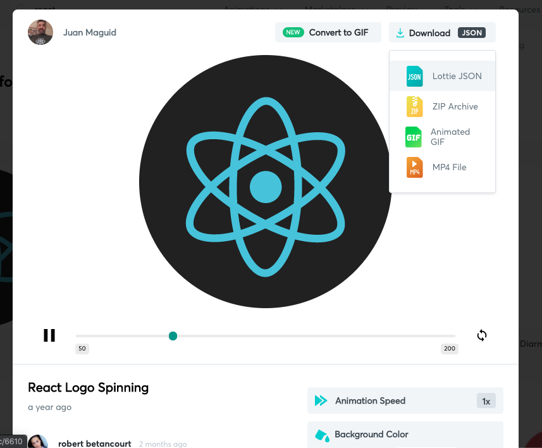Expand the Marketplace menu

point(330,9)
